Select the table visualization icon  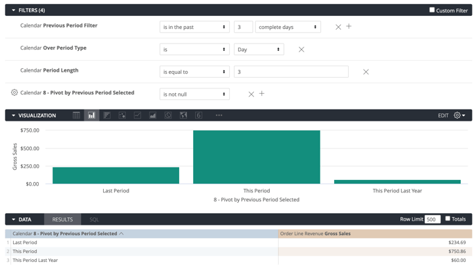pos(76,115)
